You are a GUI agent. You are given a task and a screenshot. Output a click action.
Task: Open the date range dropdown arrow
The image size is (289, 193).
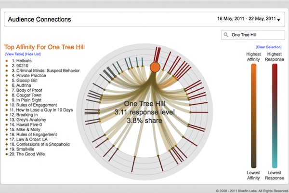pyautogui.click(x=279, y=20)
